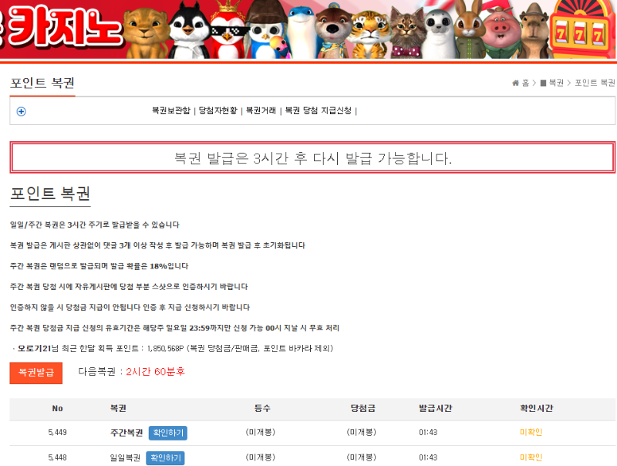617x466 pixels.
Task: Click the blue plus expand icon
Action: point(21,111)
